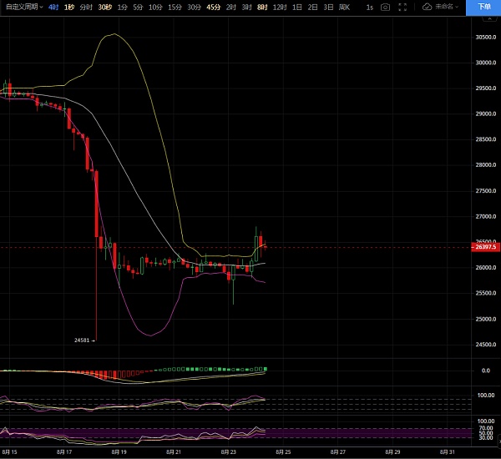
Task: Select the 12时 timeframe
Action: [x=280, y=7]
